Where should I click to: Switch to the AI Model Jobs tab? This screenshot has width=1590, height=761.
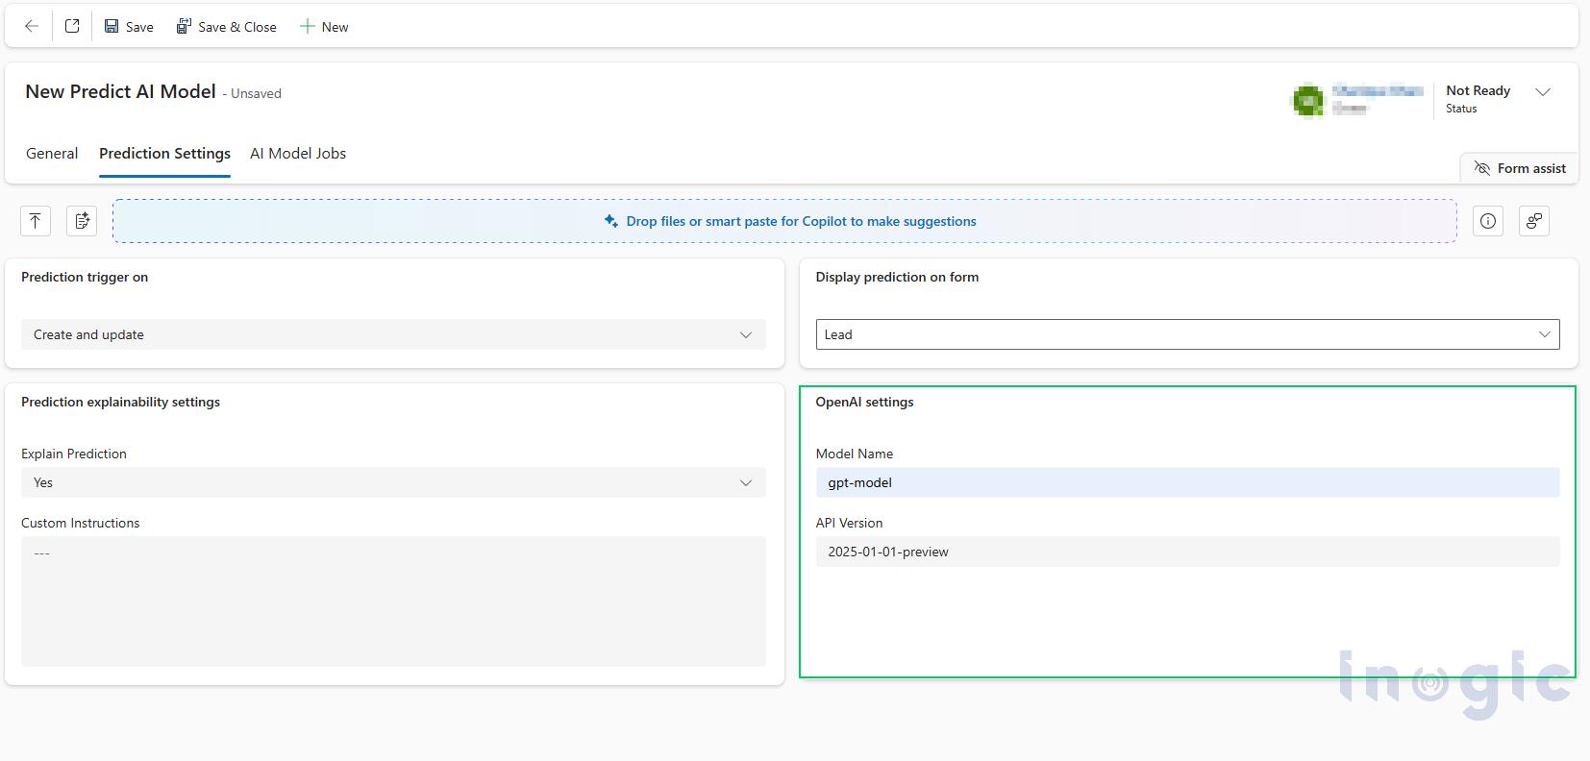coord(298,154)
